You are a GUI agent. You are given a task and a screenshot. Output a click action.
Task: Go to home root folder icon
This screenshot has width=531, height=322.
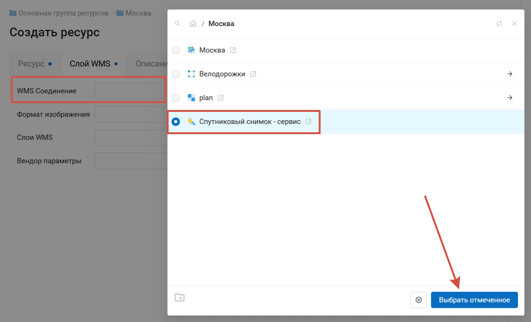(193, 24)
